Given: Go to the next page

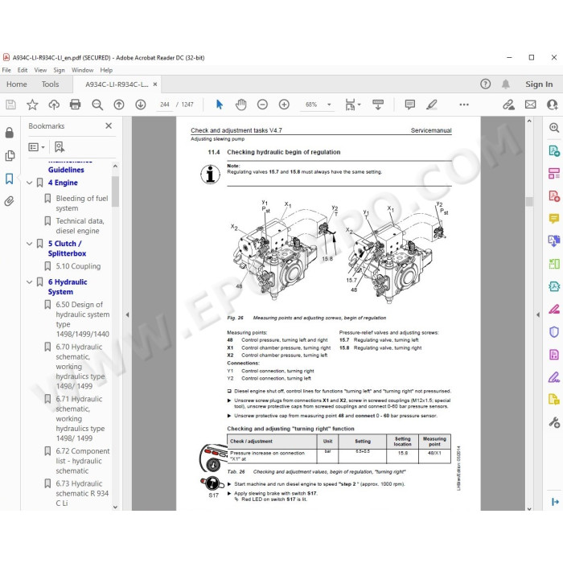Looking at the screenshot, I should [141, 105].
